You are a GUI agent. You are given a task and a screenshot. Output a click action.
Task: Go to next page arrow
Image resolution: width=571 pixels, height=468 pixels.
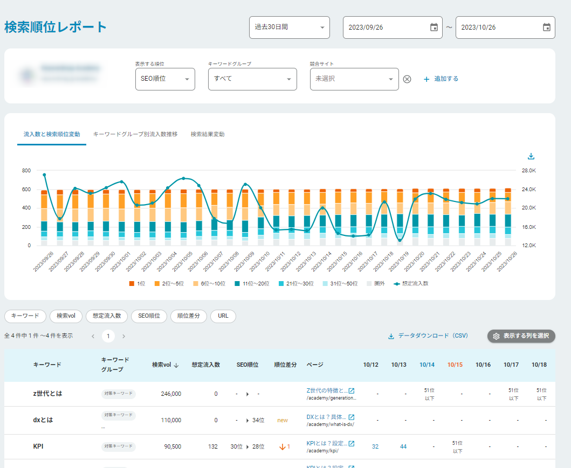pyautogui.click(x=123, y=336)
